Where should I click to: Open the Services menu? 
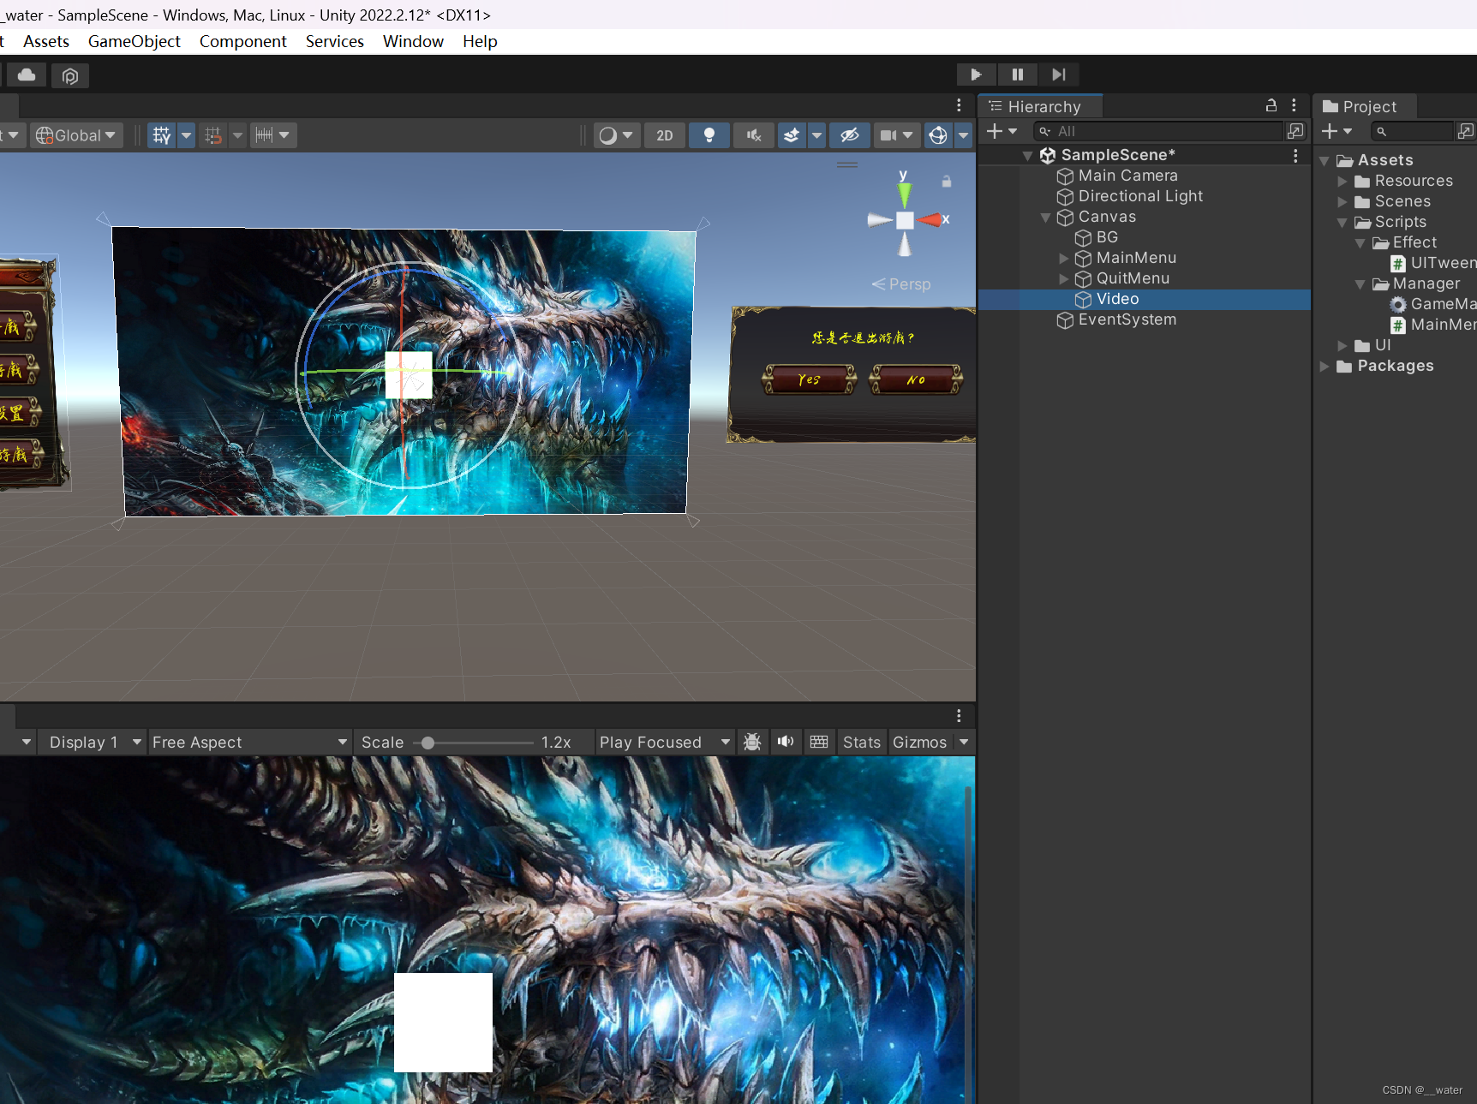click(335, 41)
